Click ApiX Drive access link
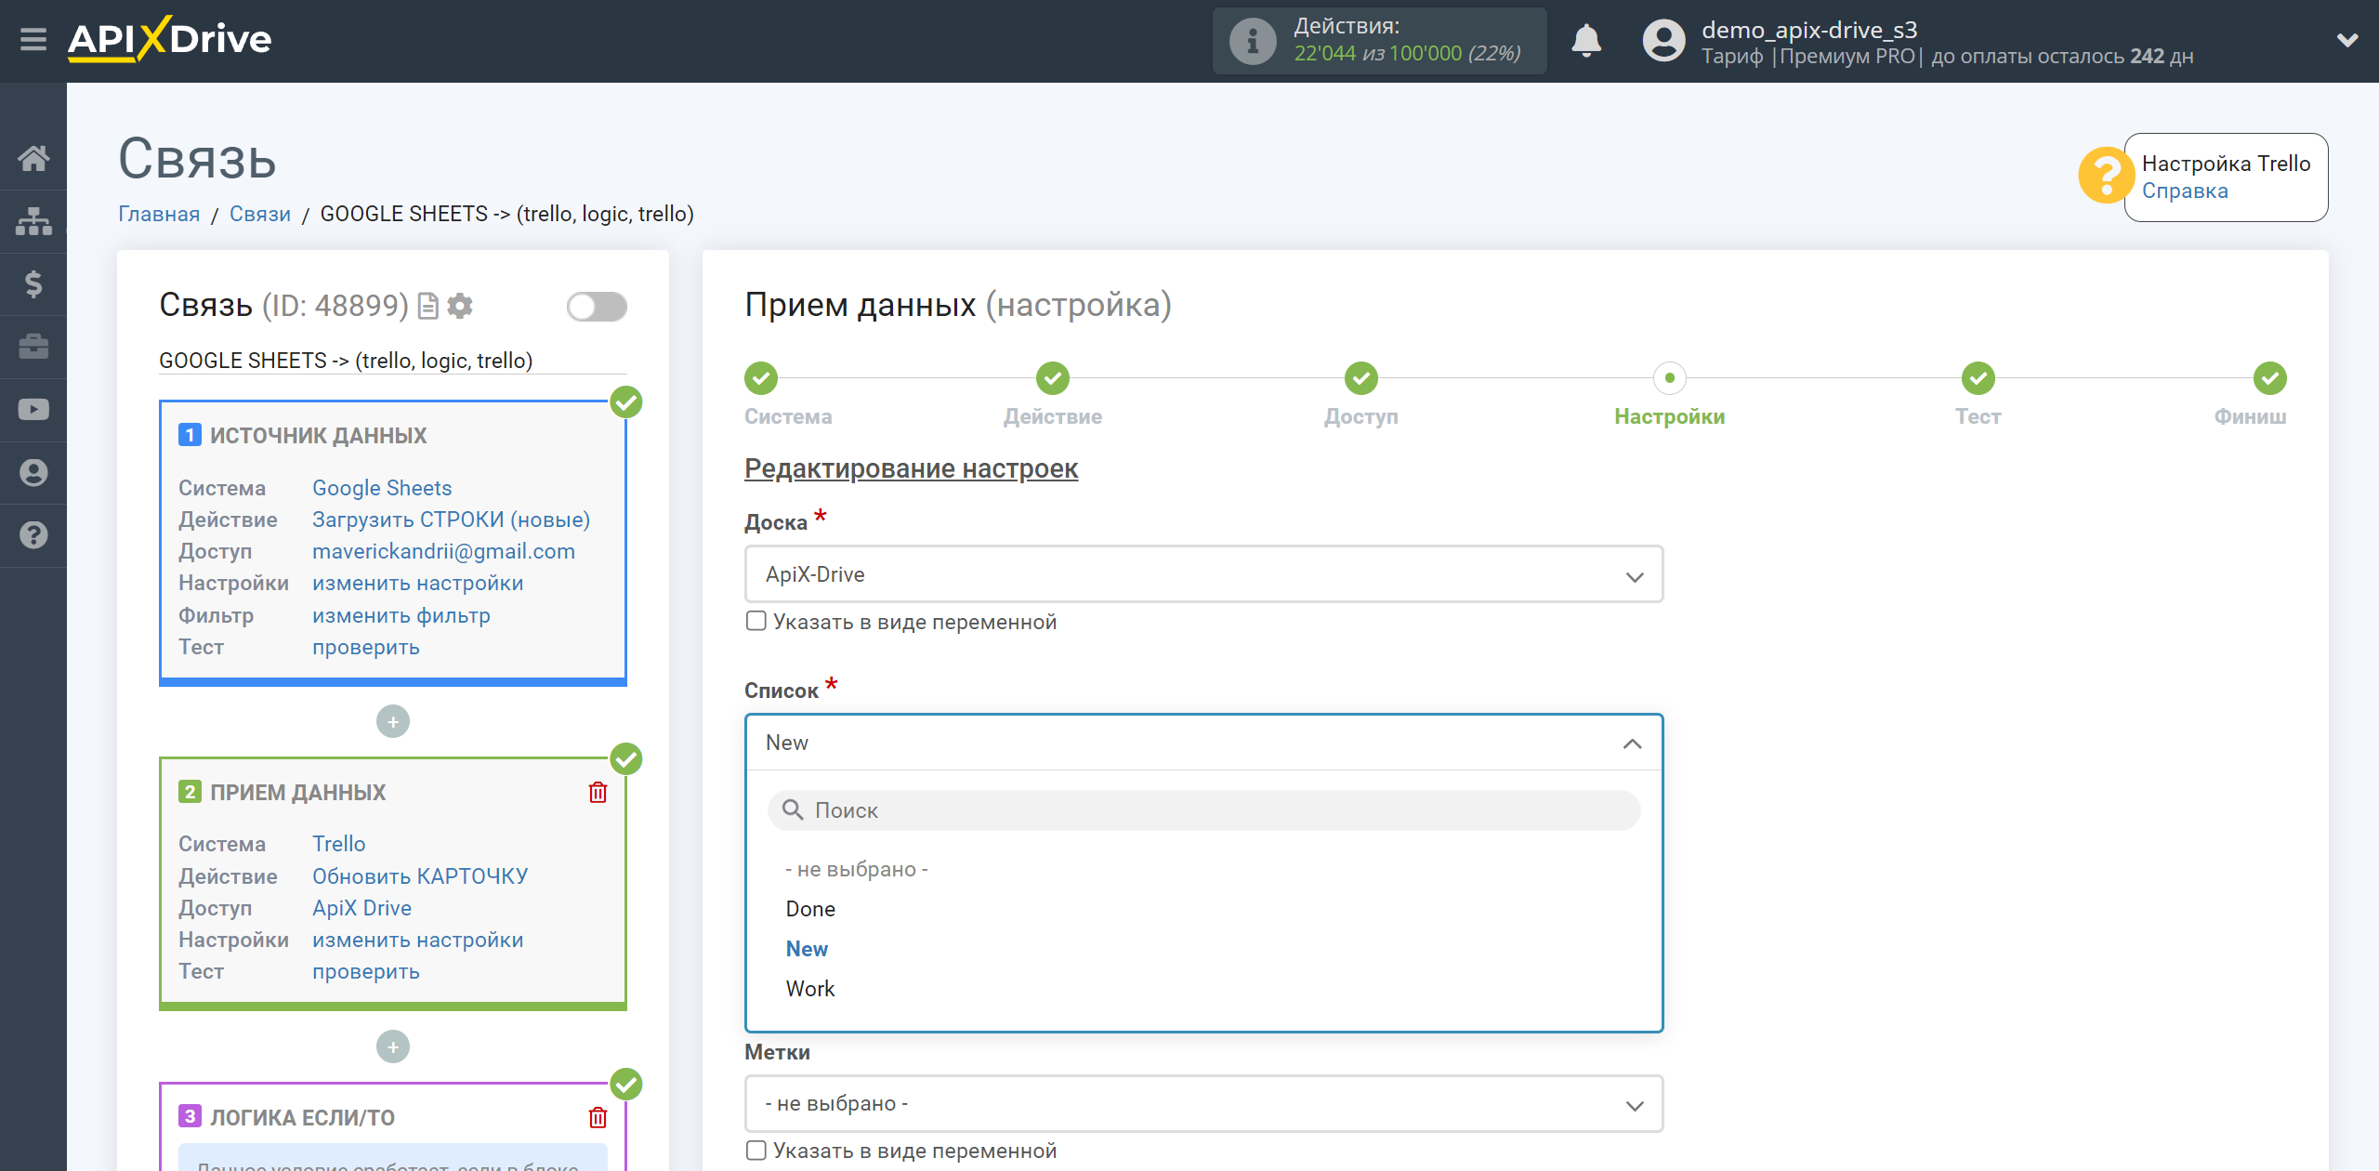2379x1171 pixels. click(361, 908)
